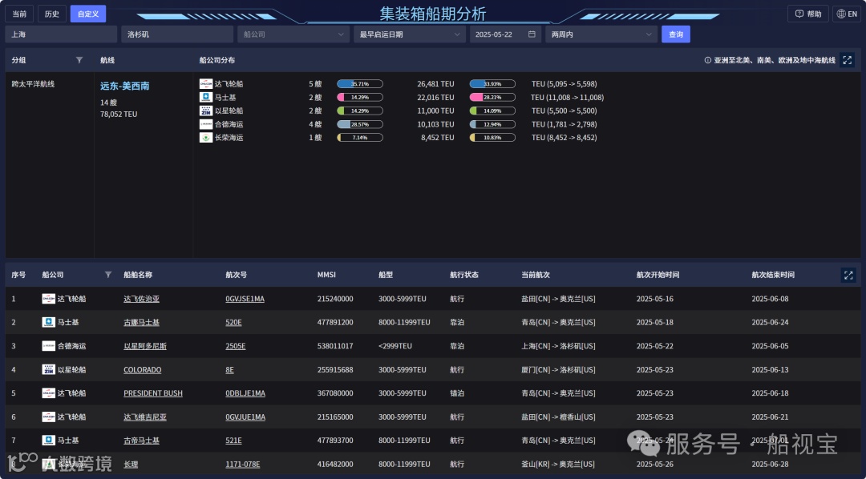Edit the 上海 origin port field
The width and height of the screenshot is (866, 479).
(61, 34)
